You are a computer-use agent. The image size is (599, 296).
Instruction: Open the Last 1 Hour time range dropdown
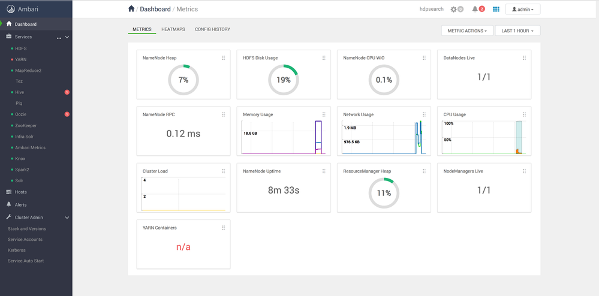517,31
